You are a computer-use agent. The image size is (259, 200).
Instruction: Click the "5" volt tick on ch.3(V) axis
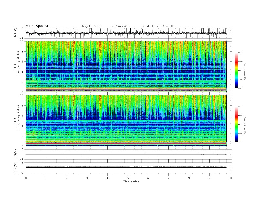click(x=23, y=149)
